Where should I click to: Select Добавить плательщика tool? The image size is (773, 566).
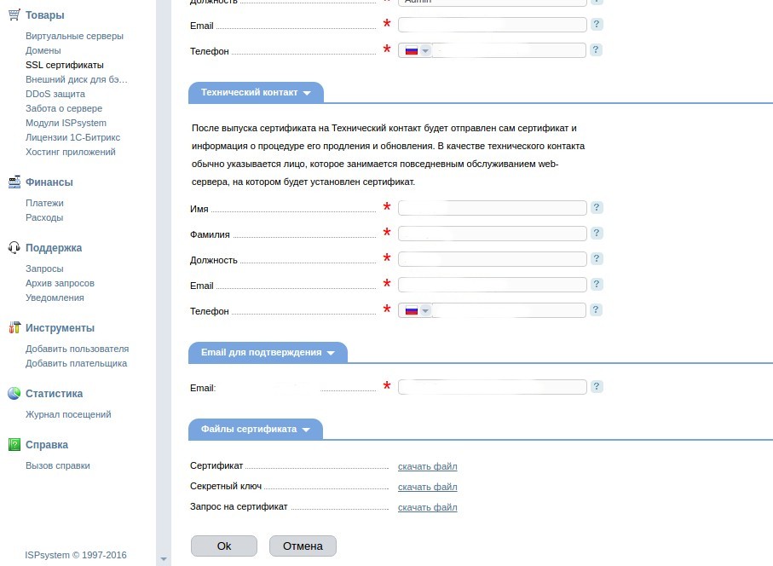click(x=77, y=363)
